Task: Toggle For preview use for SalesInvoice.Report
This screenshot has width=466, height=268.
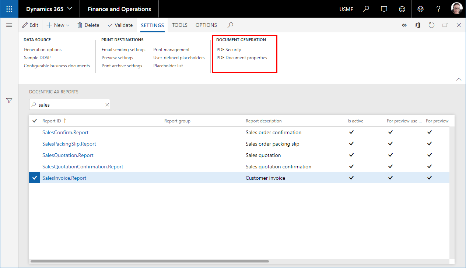Action: [x=390, y=178]
